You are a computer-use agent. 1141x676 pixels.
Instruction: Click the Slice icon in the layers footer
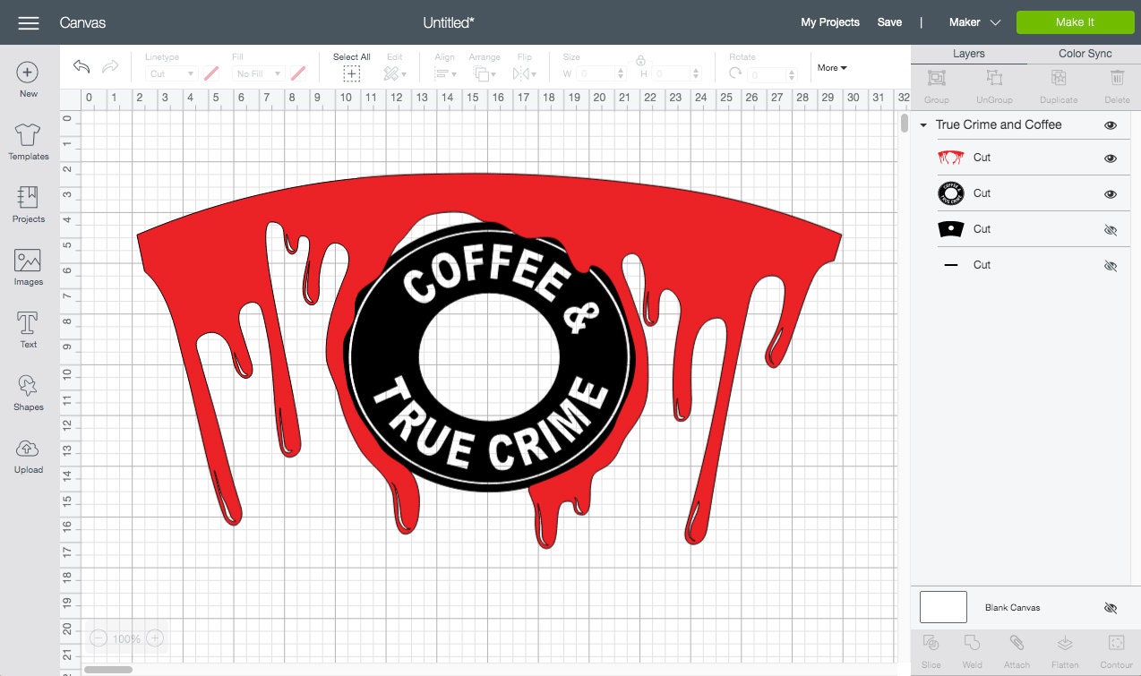pyautogui.click(x=931, y=648)
